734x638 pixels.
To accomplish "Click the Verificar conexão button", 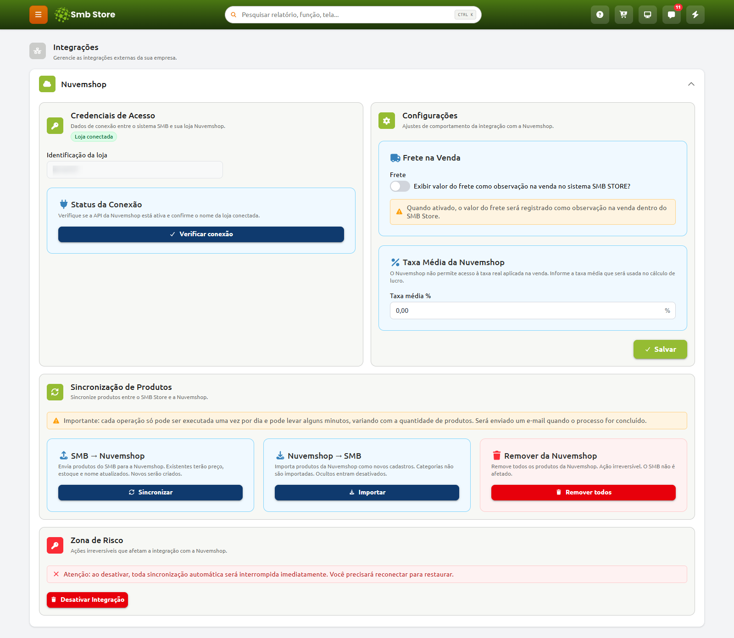I will 201,234.
